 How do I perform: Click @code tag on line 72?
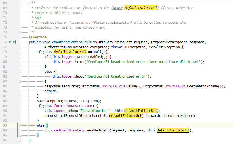coord(99,22)
